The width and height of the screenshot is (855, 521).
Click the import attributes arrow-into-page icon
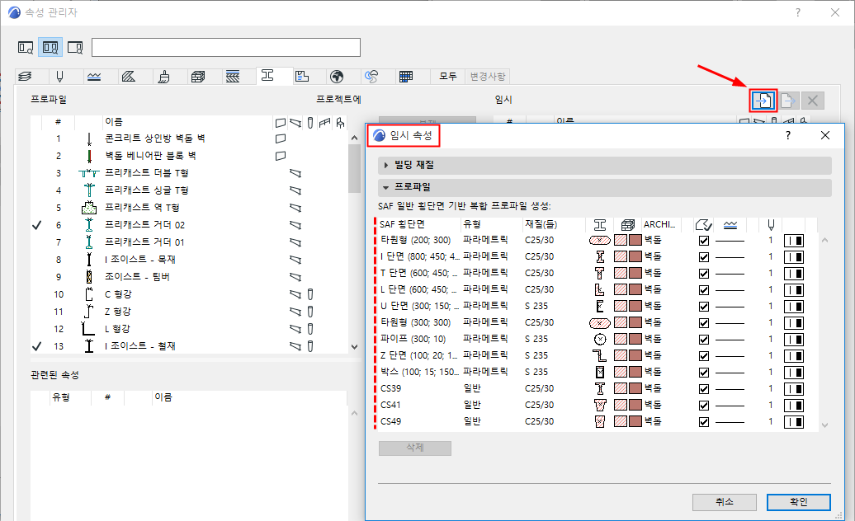pyautogui.click(x=763, y=101)
